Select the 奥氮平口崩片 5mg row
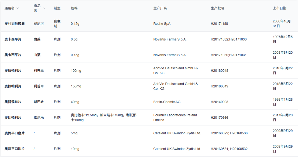Screen dimensions: 298x157 click(15, 133)
